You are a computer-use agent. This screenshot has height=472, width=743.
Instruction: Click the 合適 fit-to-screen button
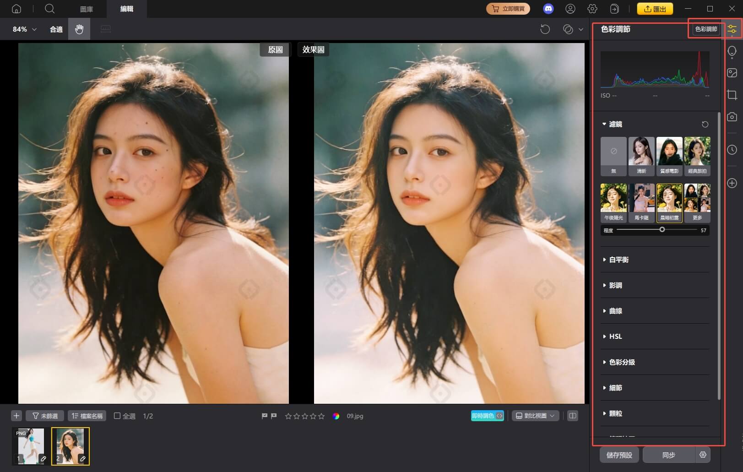56,29
